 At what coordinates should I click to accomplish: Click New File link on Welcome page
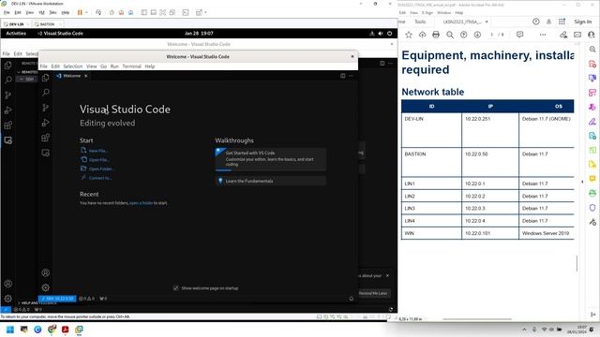coord(97,151)
